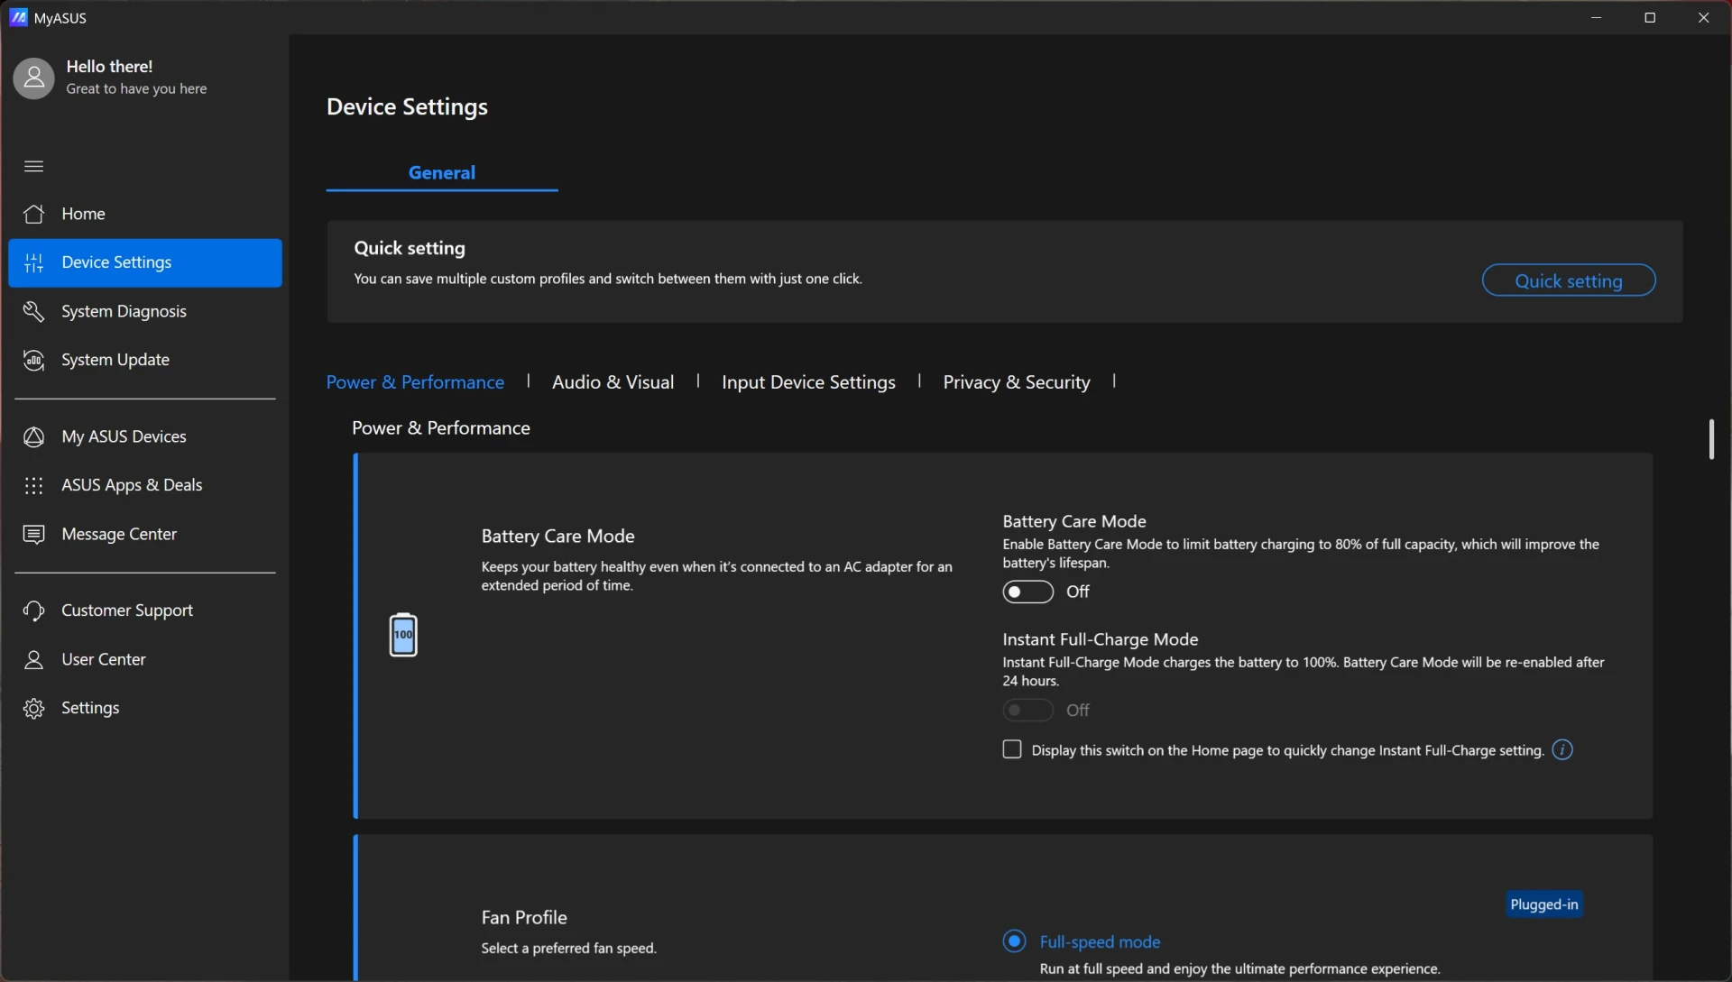1732x982 pixels.
Task: Click the vertical scrollbar thumb
Action: click(1711, 439)
